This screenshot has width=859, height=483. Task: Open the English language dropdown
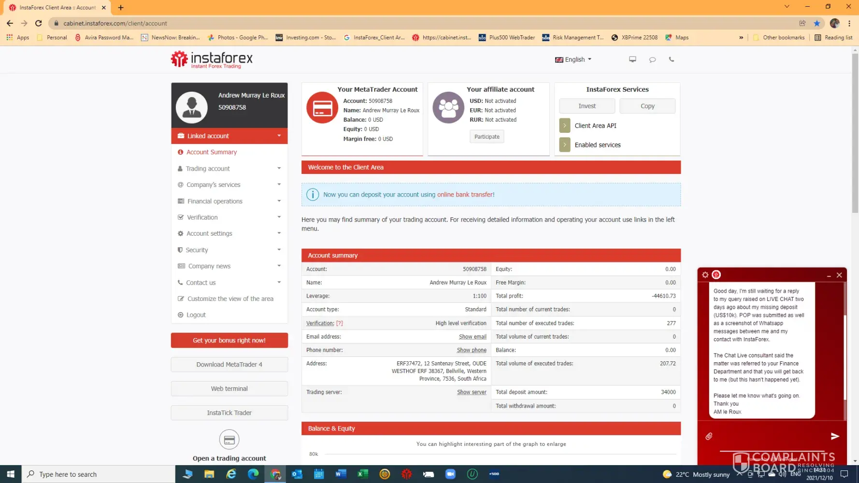(573, 59)
